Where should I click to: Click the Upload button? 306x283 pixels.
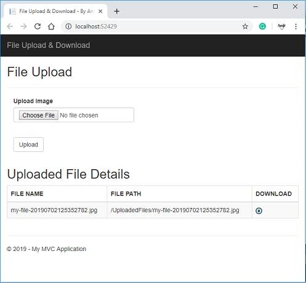(x=28, y=145)
